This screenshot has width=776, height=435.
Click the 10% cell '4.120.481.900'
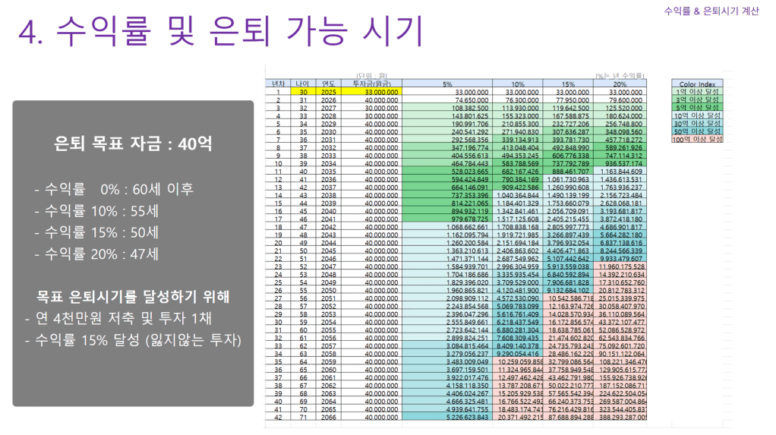[x=518, y=290]
